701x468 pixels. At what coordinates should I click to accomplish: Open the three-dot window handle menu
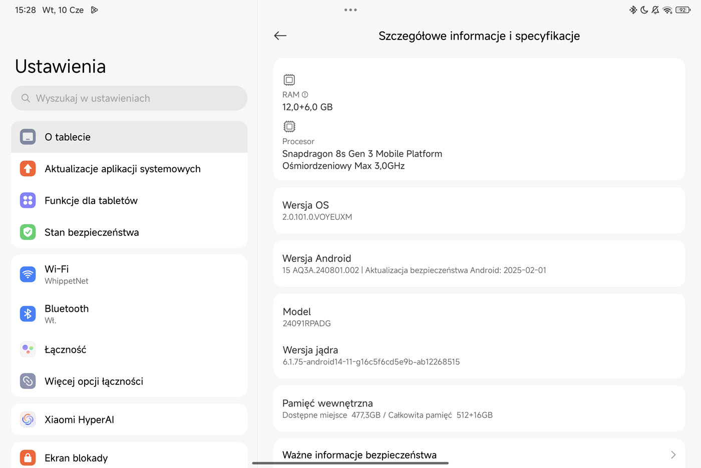pos(350,10)
